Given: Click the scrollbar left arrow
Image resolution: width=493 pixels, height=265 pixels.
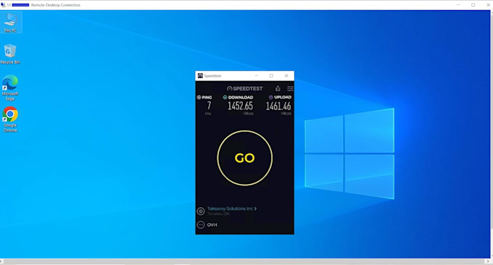Looking at the screenshot, I should click(1, 261).
